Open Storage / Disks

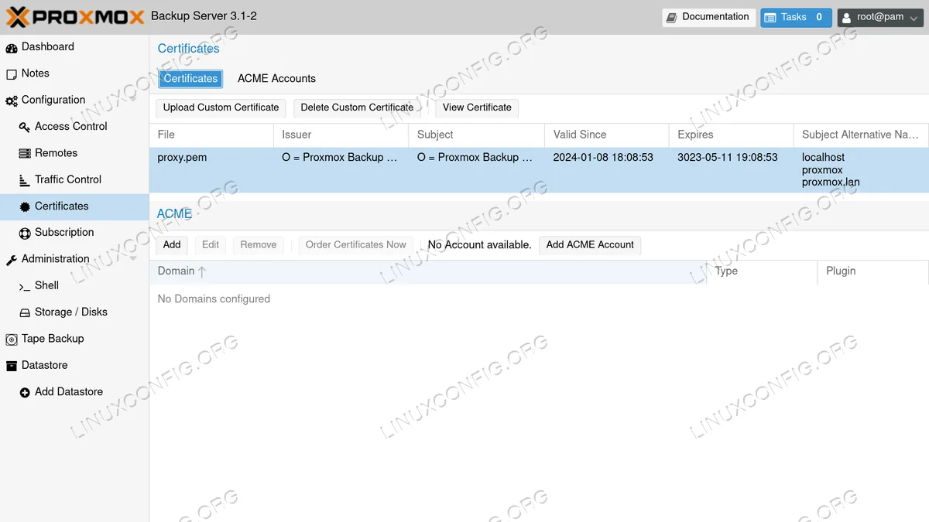pyautogui.click(x=71, y=312)
